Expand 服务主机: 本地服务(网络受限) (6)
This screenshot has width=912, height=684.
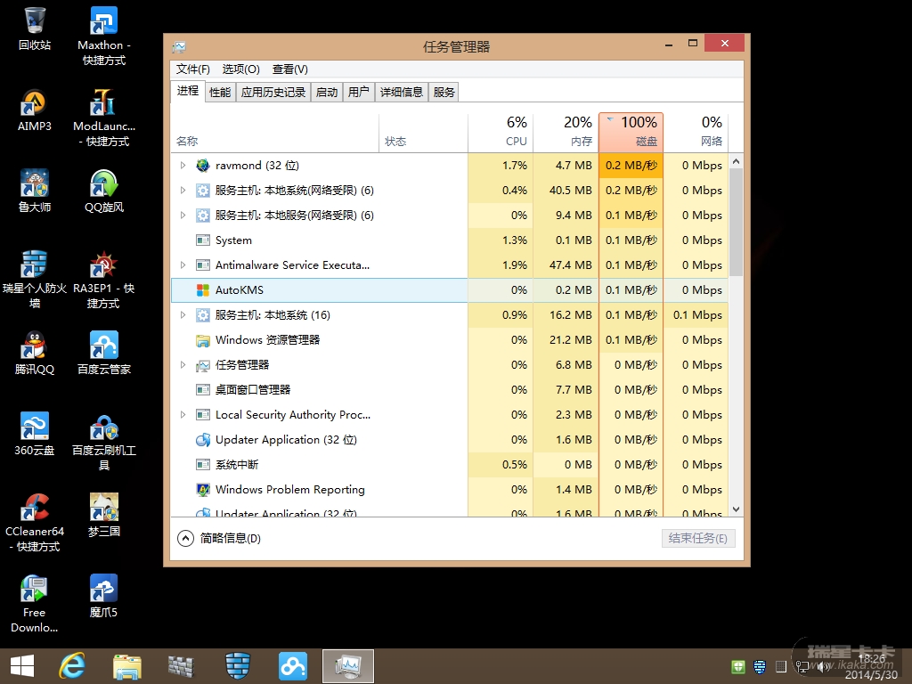pyautogui.click(x=183, y=216)
